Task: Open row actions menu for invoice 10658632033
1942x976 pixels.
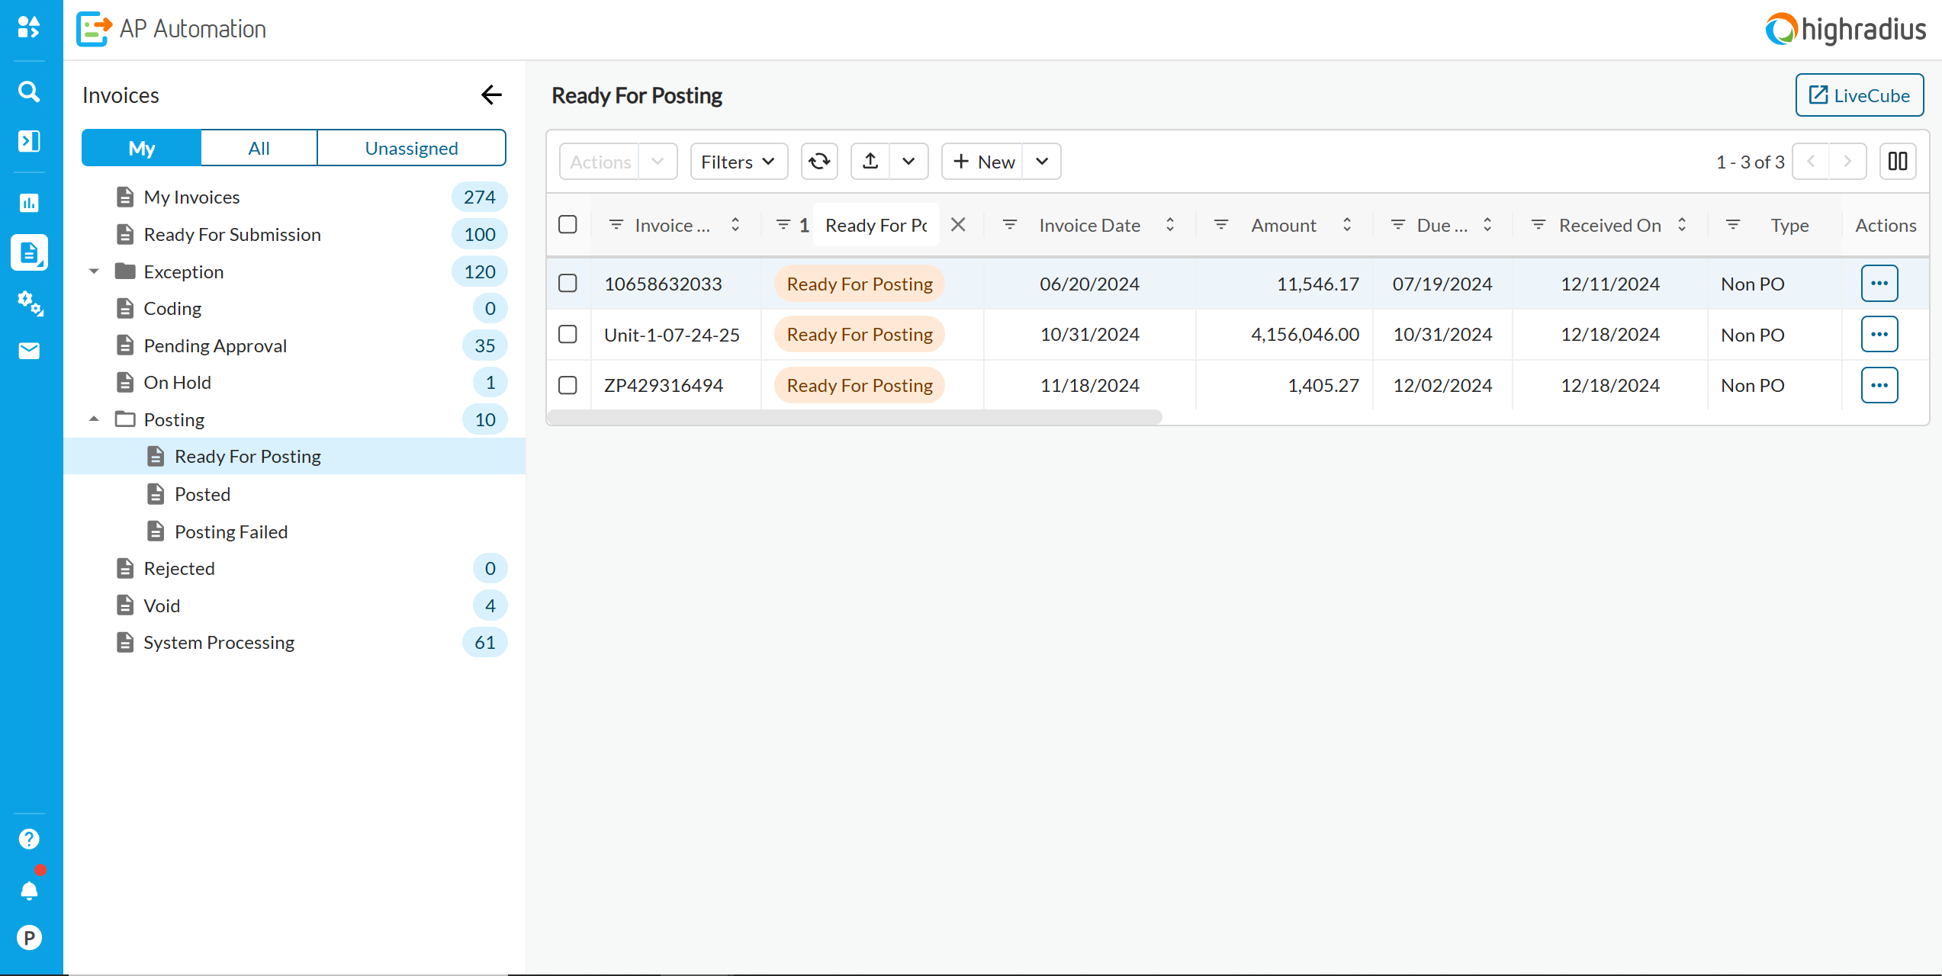Action: (x=1879, y=284)
